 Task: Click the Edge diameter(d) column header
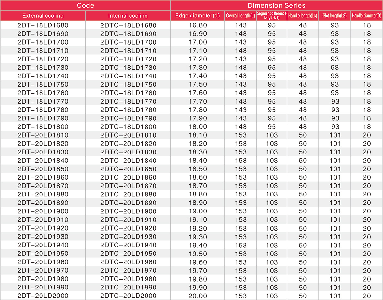click(198, 16)
